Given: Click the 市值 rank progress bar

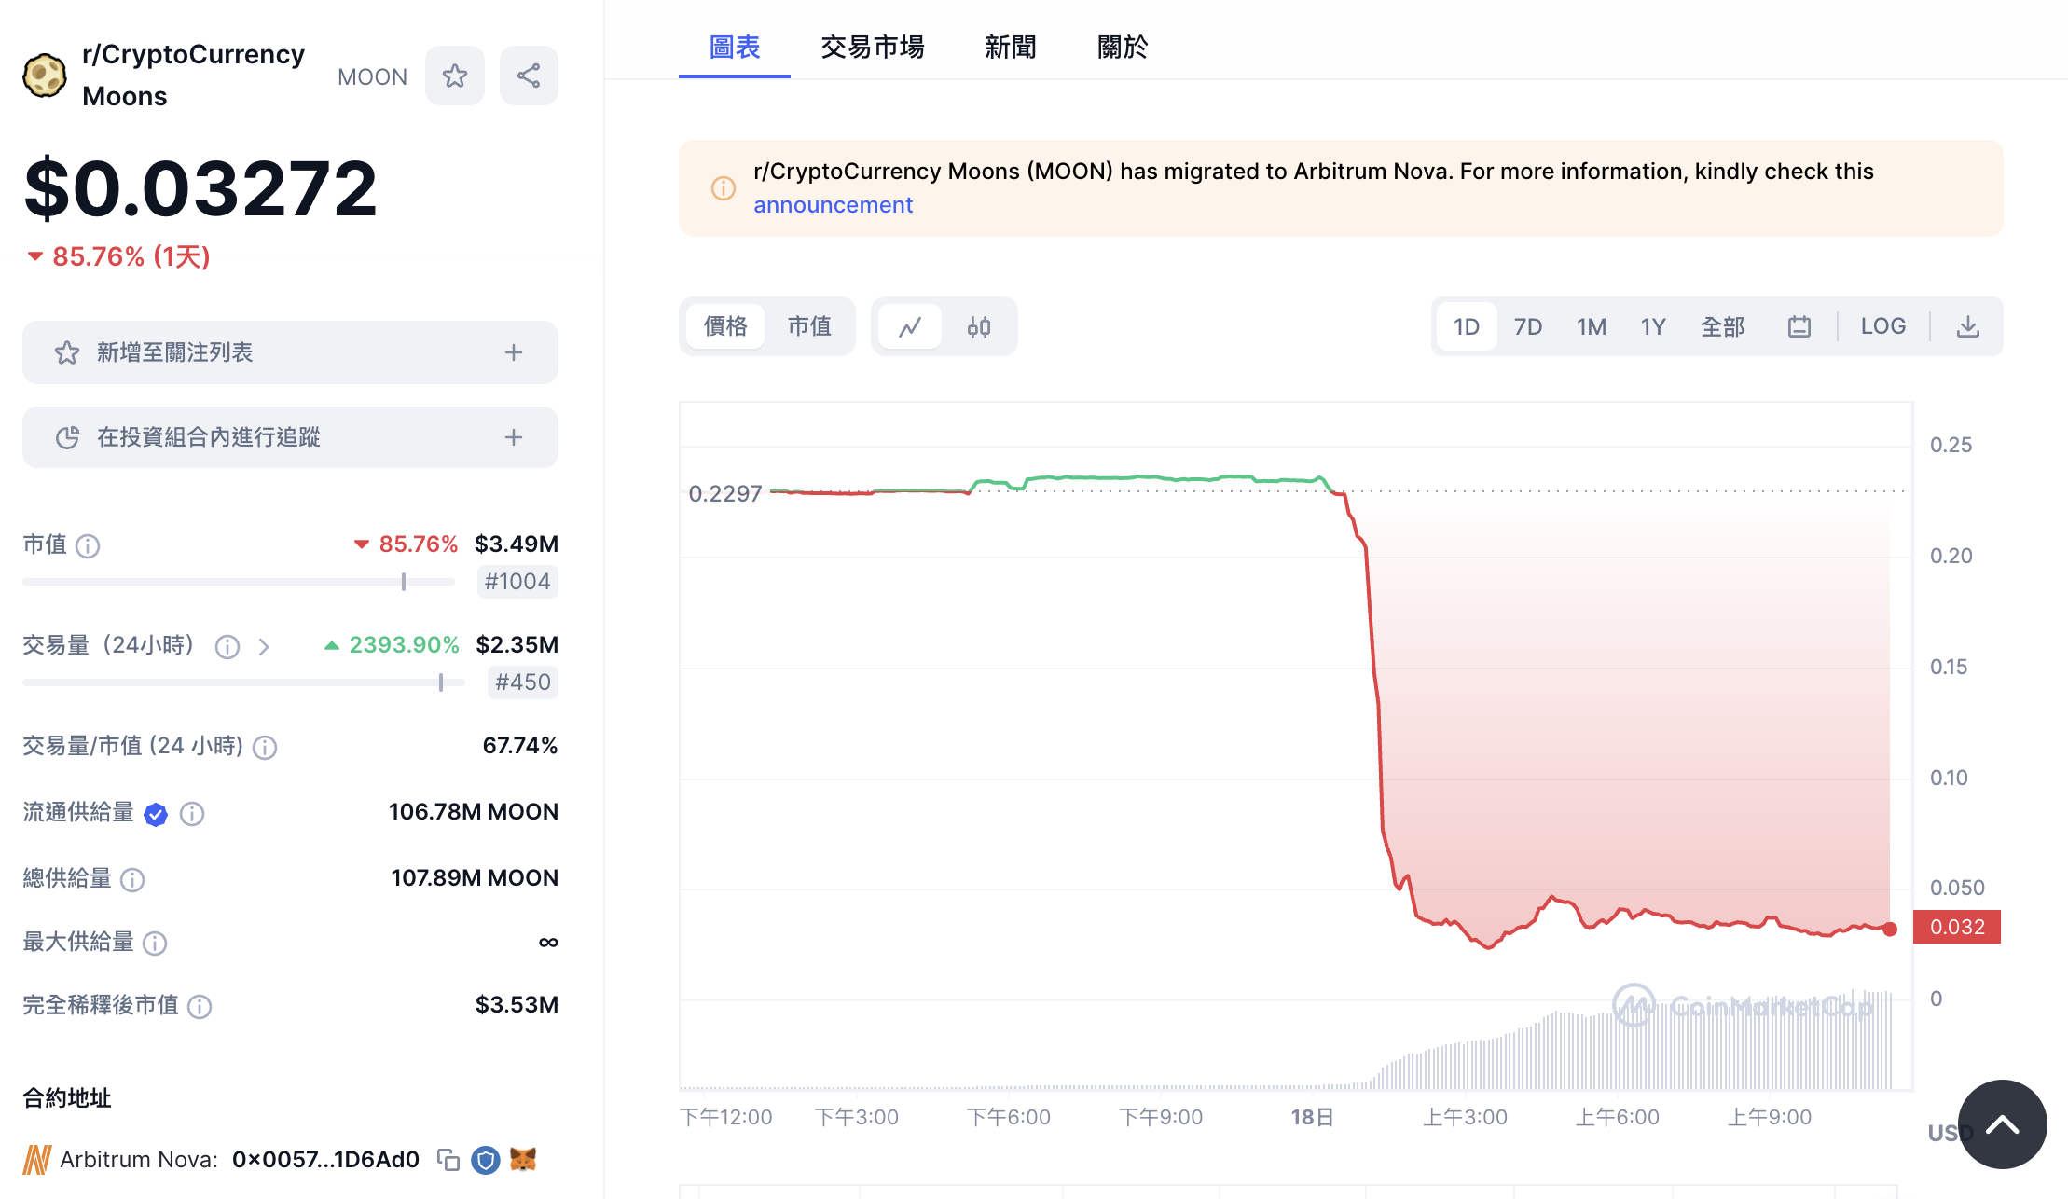Looking at the screenshot, I should pyautogui.click(x=239, y=582).
